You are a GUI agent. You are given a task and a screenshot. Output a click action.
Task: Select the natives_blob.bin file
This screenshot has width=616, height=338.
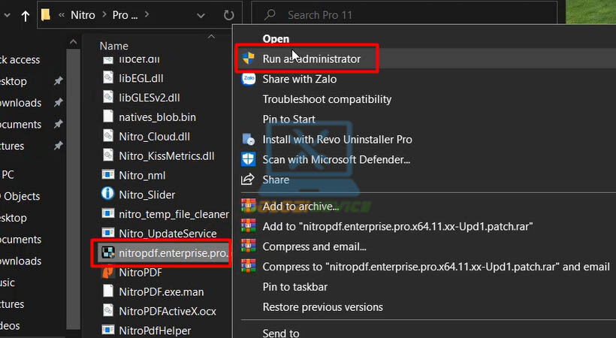tap(156, 116)
